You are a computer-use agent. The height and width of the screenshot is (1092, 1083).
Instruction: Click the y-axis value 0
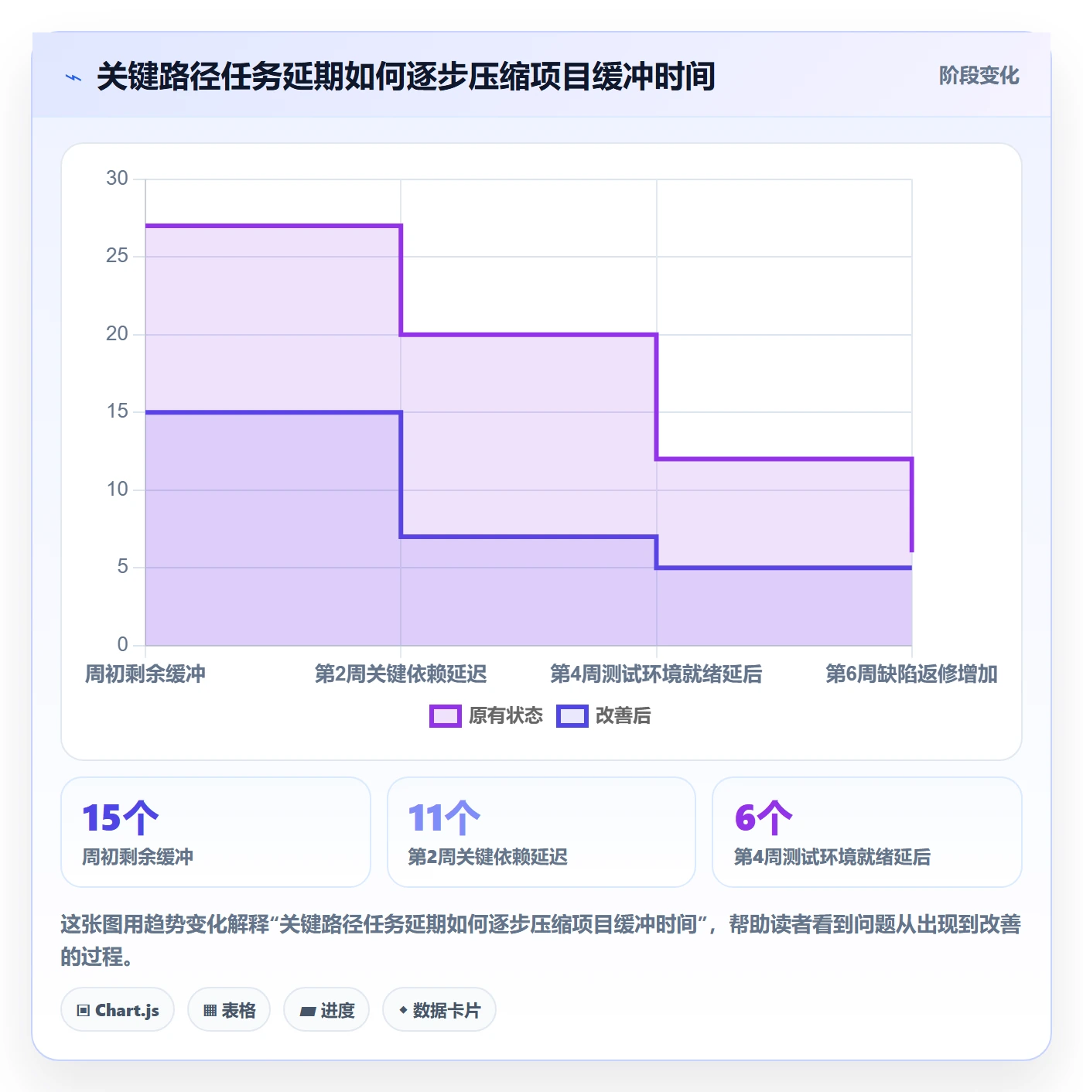tap(122, 645)
